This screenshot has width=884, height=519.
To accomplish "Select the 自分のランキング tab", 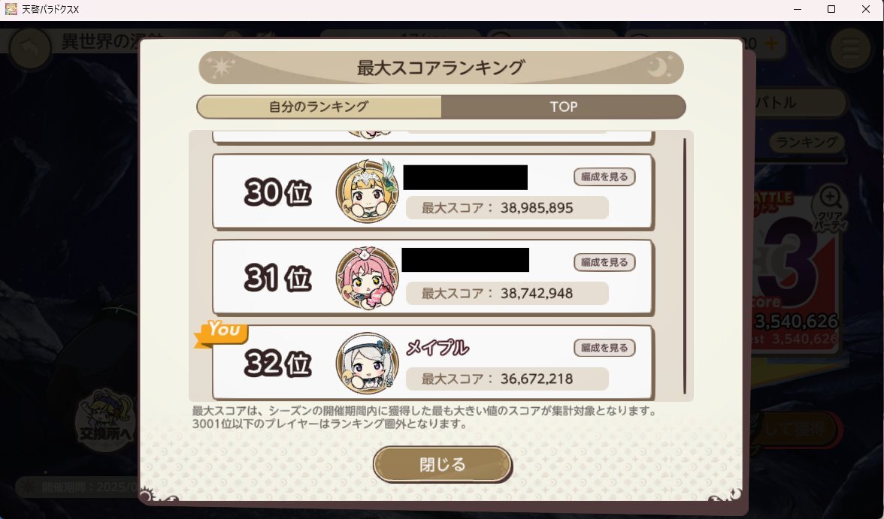I will 319,107.
